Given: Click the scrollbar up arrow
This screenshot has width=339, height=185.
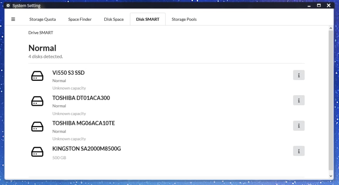Looking at the screenshot, I should [x=331, y=28].
